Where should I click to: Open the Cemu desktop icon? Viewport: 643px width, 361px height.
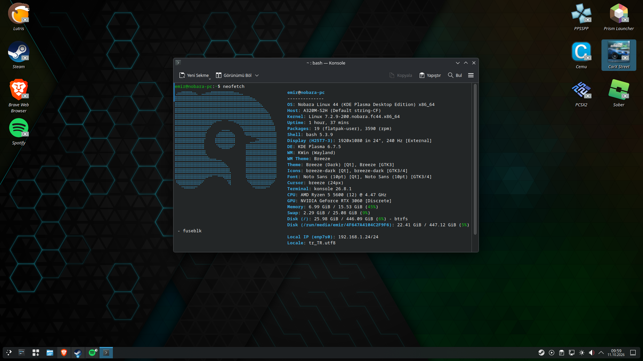pyautogui.click(x=581, y=55)
